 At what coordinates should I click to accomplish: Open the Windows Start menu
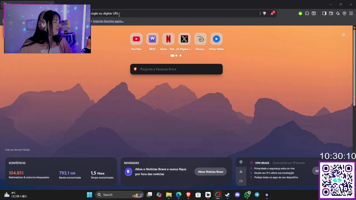point(90,195)
